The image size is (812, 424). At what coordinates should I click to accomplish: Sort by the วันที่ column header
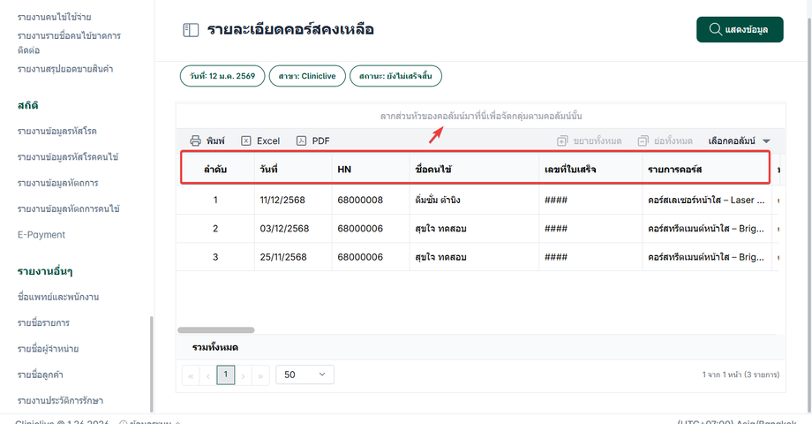293,169
